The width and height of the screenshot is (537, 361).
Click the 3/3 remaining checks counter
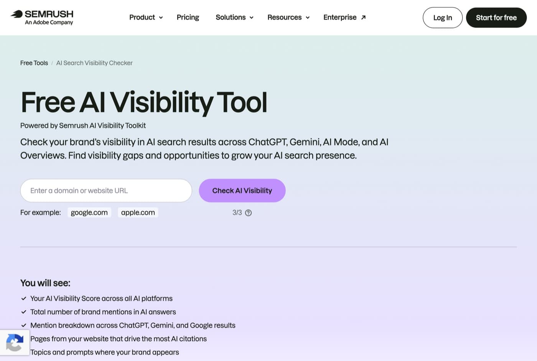coord(237,213)
